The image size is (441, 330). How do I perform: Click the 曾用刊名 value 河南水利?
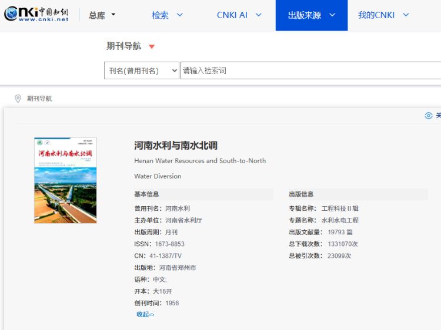point(178,208)
